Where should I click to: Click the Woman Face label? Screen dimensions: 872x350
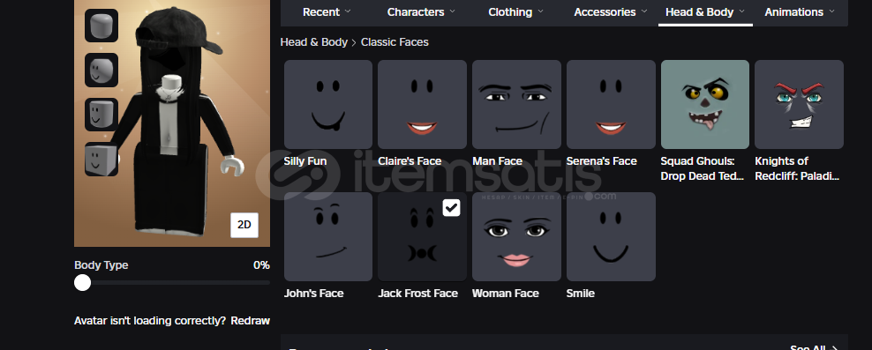(506, 294)
